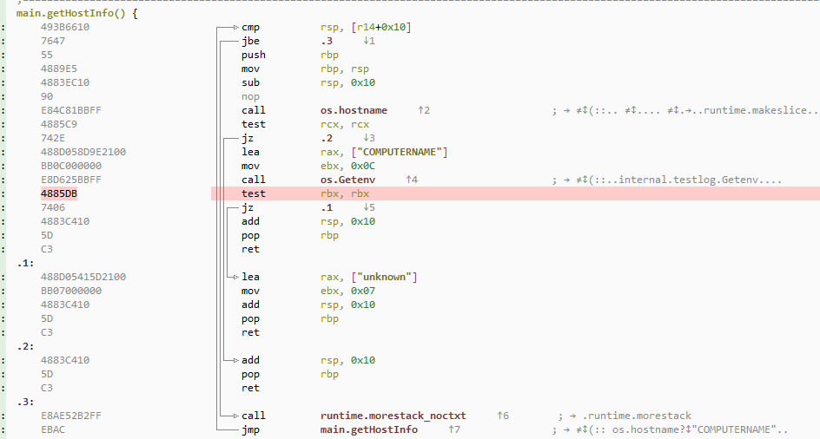Click operand rcx, rcx
820x439 pixels.
point(345,124)
